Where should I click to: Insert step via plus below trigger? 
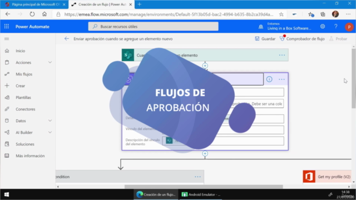coord(205,66)
